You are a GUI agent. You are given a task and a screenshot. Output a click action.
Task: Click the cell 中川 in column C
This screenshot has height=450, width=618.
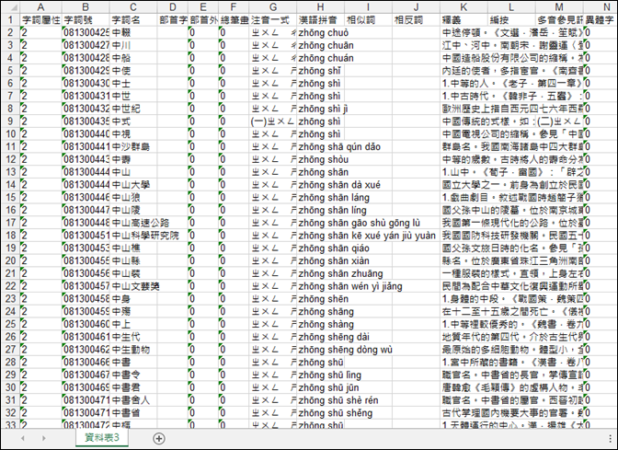pos(132,45)
